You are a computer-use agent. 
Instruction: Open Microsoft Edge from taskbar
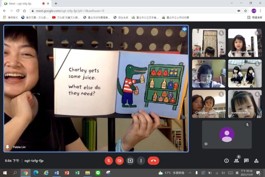(x=36, y=173)
